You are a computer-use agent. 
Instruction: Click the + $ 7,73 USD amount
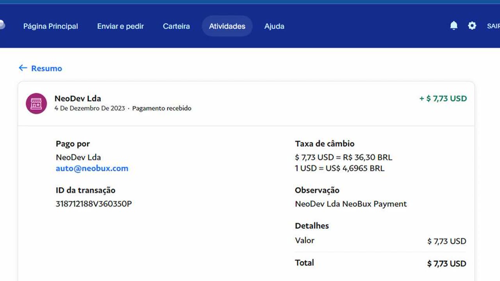click(443, 98)
